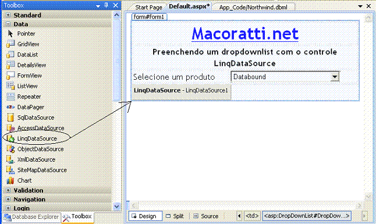Viewport: 376px width, 224px height.
Task: Switch to the Default.aspx tab
Action: (x=189, y=6)
